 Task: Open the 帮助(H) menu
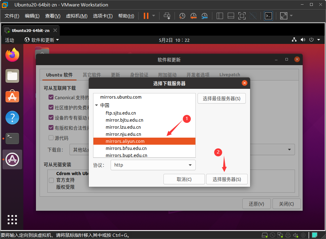(126, 16)
